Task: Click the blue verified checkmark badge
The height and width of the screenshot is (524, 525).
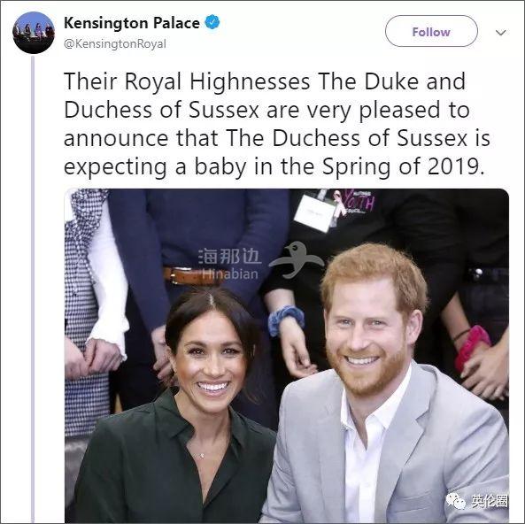Action: pyautogui.click(x=212, y=23)
